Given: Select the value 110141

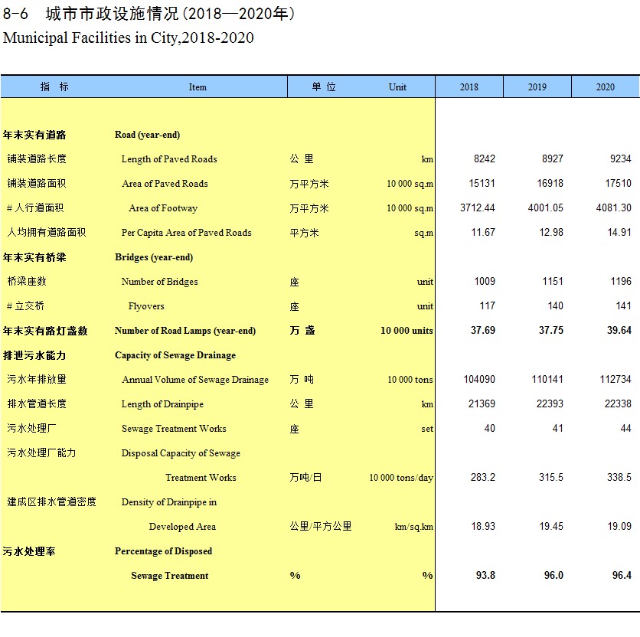Looking at the screenshot, I should click(548, 379).
